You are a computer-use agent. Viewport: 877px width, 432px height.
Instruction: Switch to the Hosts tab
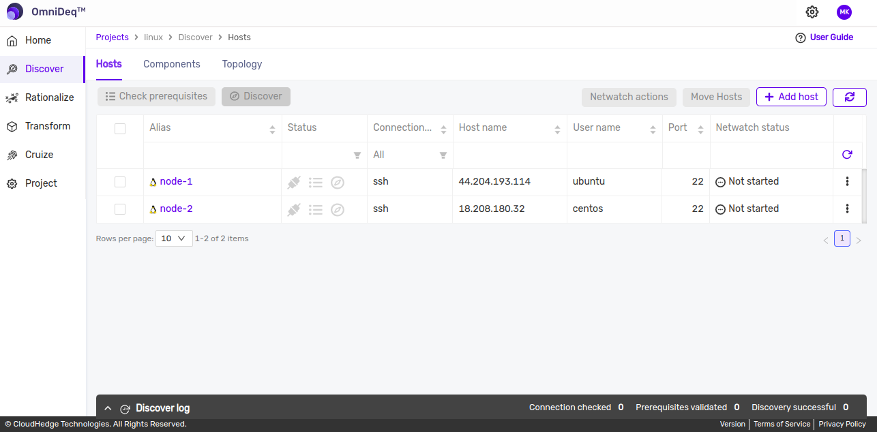(109, 64)
